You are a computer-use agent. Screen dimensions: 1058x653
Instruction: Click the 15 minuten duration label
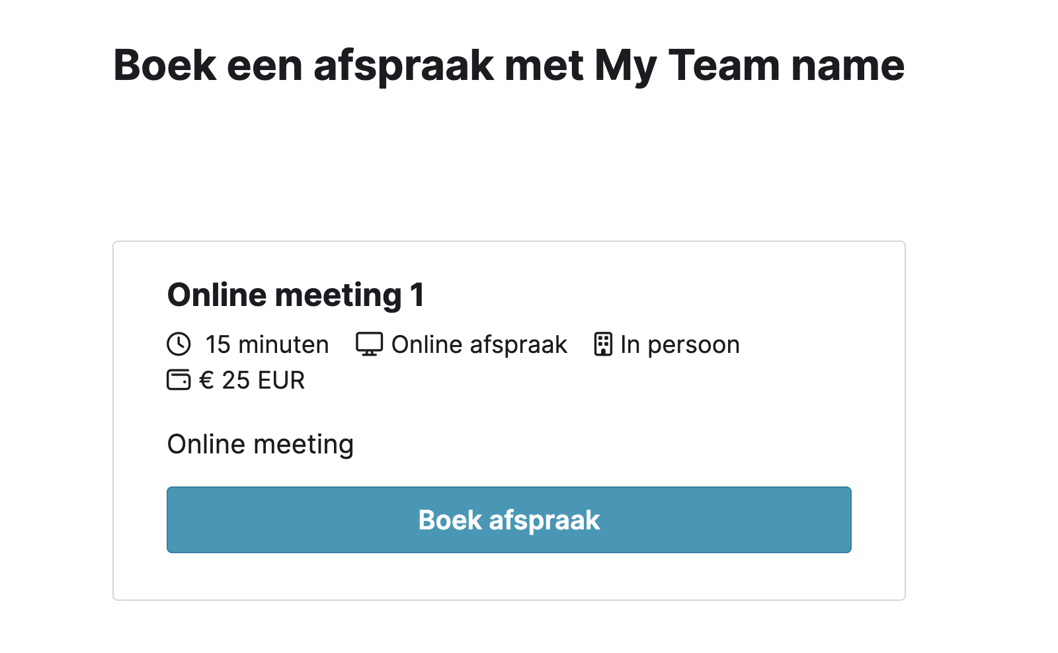[x=267, y=344]
